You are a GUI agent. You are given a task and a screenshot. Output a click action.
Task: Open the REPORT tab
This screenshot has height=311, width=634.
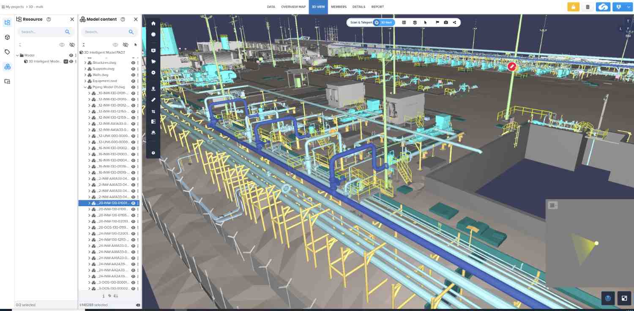click(x=377, y=7)
